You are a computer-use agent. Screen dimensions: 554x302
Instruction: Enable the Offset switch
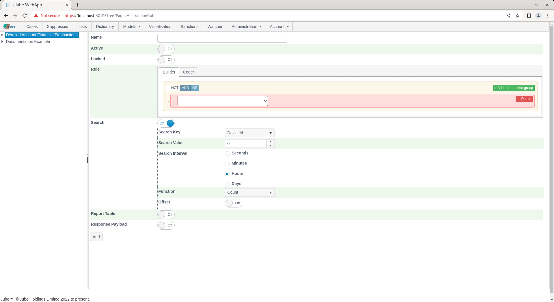click(234, 203)
